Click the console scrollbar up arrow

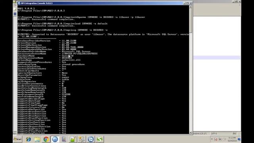tap(190, 7)
